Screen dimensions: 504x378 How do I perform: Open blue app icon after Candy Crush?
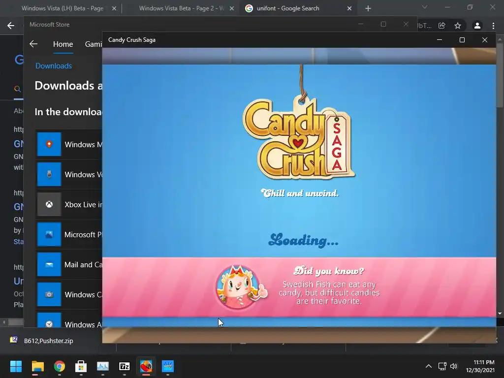(168, 366)
